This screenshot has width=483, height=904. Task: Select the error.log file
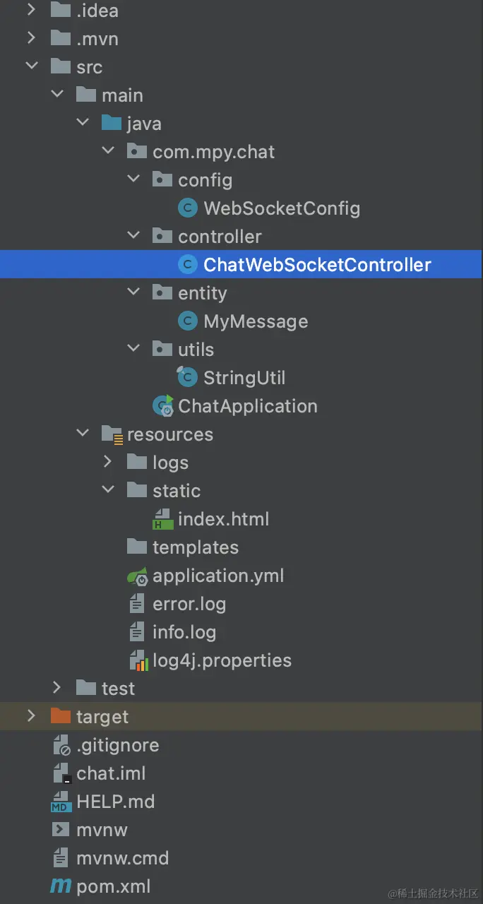point(189,604)
